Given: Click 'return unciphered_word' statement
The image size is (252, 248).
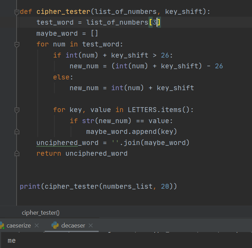Looking at the screenshot, I should (82, 153).
